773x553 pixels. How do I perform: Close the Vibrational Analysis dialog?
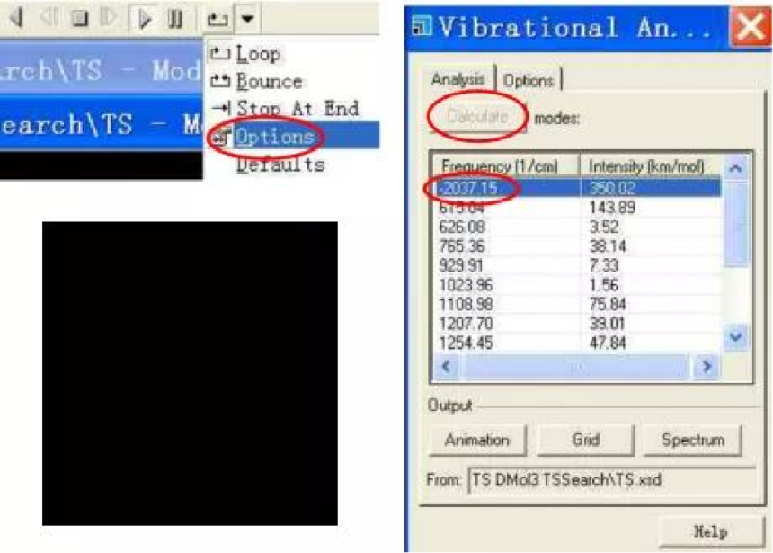(x=750, y=27)
